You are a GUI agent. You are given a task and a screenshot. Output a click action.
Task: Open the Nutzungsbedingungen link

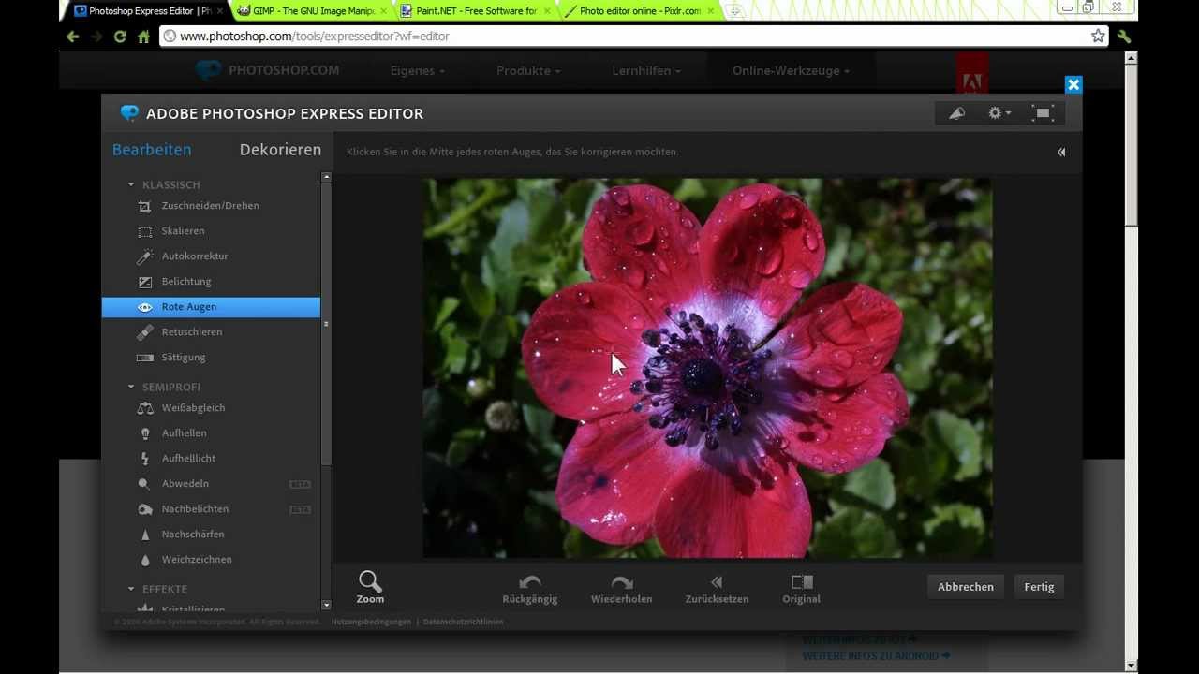[371, 622]
